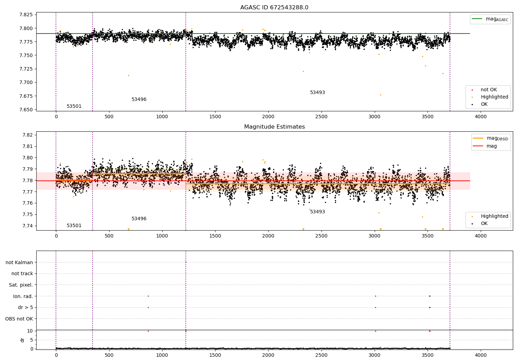Click the red triangle marker near x=3000 on dr plot
518x363 pixels.
pyautogui.click(x=375, y=331)
